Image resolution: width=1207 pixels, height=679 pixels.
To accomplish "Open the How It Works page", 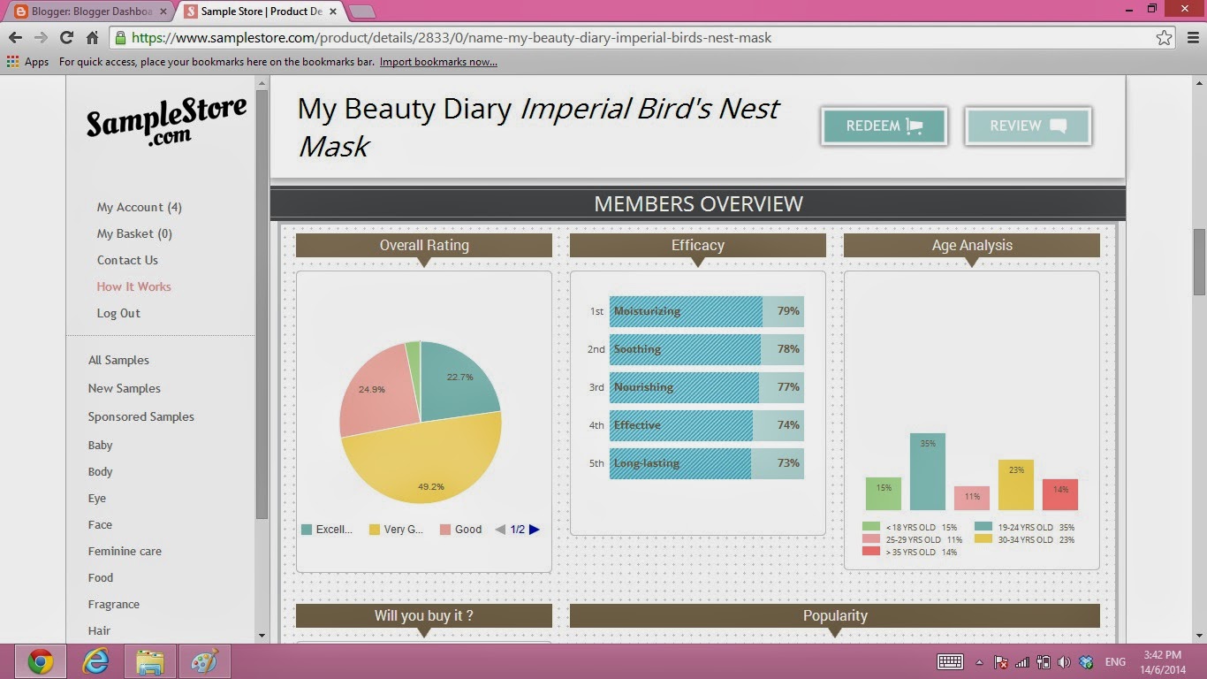I will point(134,286).
